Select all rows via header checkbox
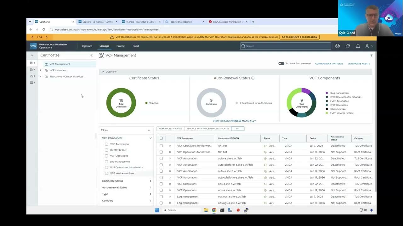The height and width of the screenshot is (226, 403). [161, 138]
